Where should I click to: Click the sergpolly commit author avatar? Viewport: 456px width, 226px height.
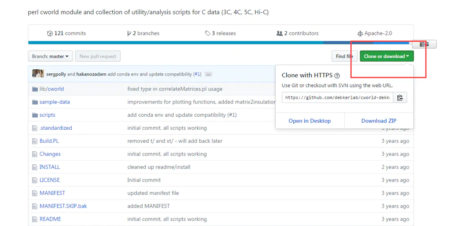coord(38,74)
